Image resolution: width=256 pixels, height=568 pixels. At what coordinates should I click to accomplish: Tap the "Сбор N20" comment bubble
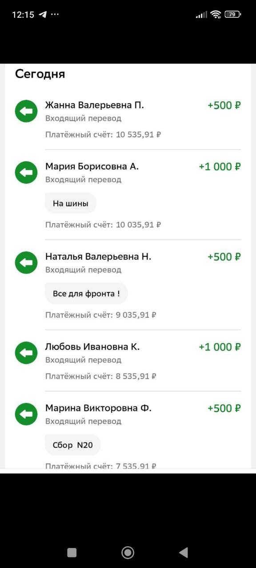tap(73, 445)
